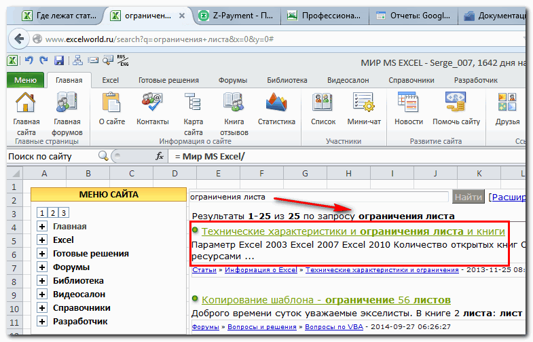533x342 pixels.
Task: Follow the Вопросы по VBA breadcrumb link
Action: 334,326
